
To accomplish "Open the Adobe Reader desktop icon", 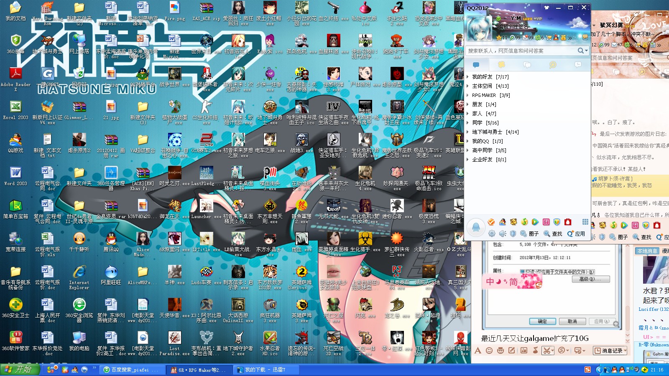I will [15, 78].
